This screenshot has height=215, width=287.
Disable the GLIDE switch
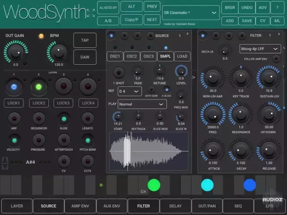64,119
